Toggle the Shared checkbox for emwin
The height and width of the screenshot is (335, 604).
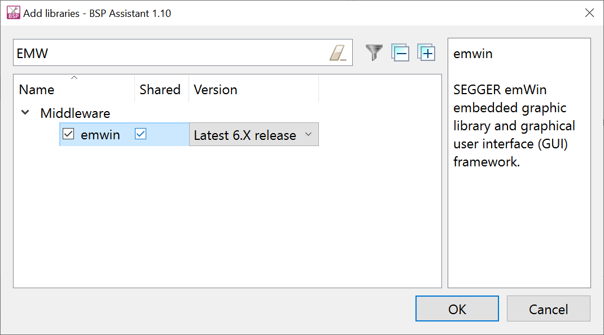pos(141,134)
